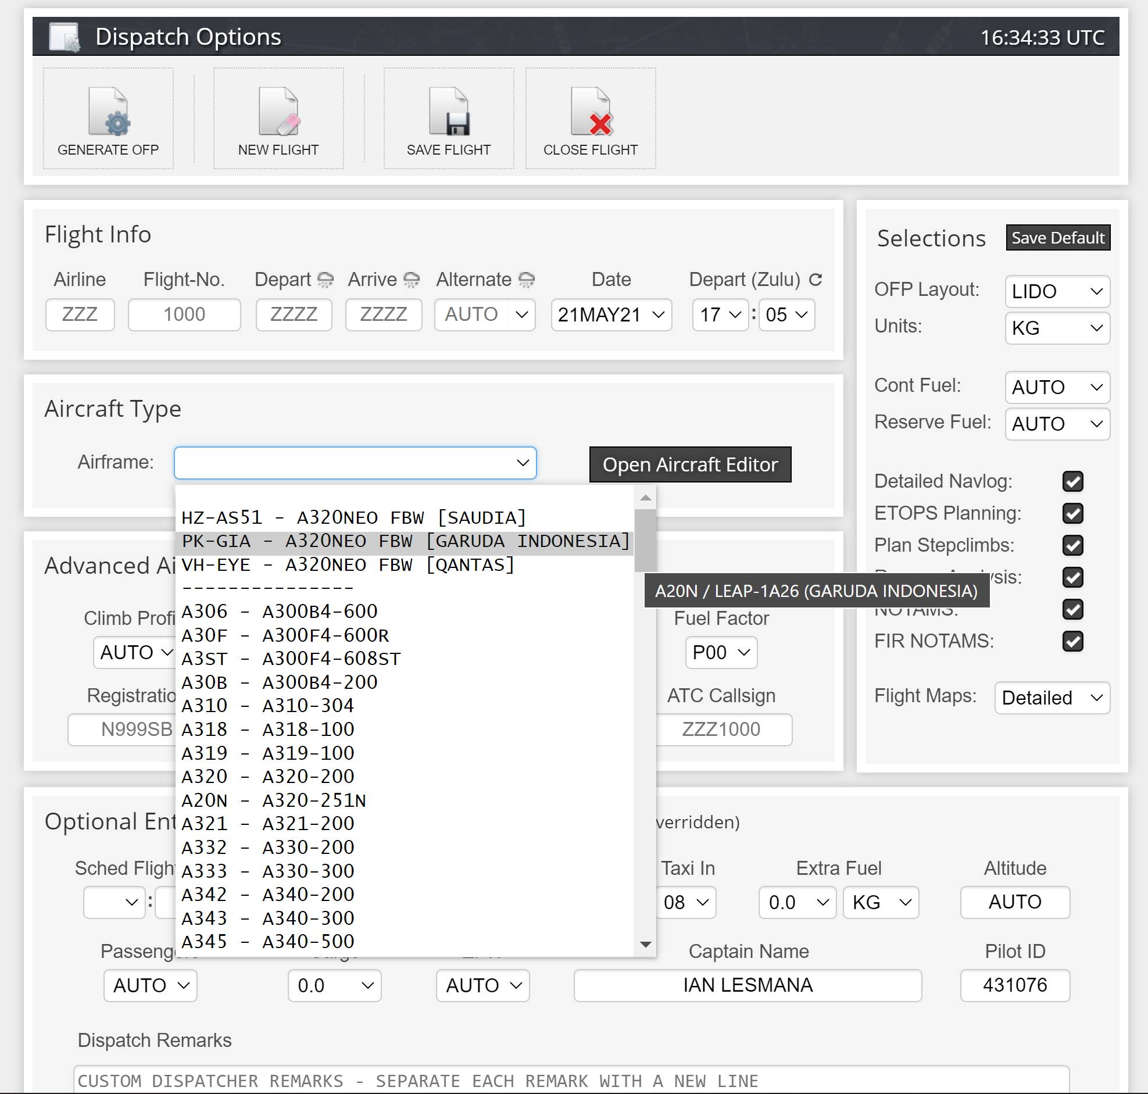The image size is (1148, 1094).
Task: Click the Captain Name input field
Action: tap(747, 985)
